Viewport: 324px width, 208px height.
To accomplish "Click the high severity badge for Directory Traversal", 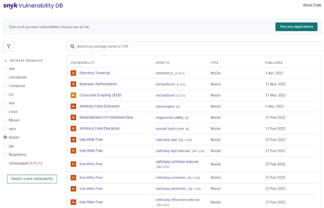I will [73, 73].
